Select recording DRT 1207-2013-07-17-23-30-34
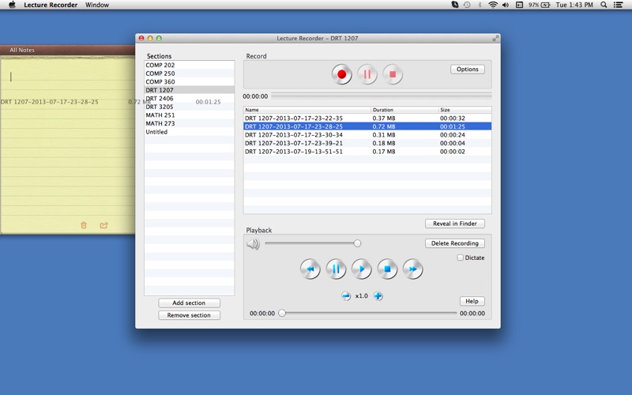This screenshot has height=395, width=632. [367, 135]
